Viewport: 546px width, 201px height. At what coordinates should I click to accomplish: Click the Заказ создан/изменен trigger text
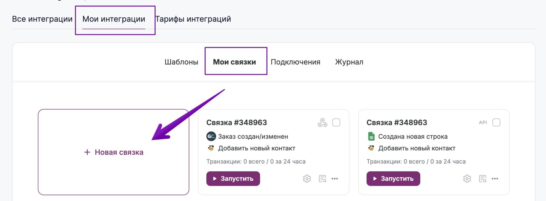point(253,137)
